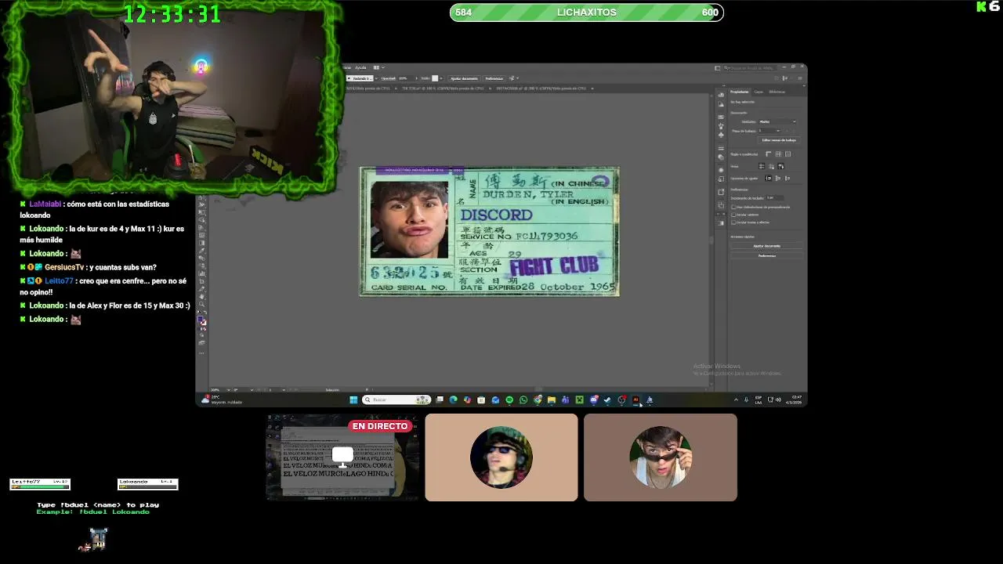The height and width of the screenshot is (564, 1003).
Task: Click the Incremento de teclado value field
Action: [774, 197]
